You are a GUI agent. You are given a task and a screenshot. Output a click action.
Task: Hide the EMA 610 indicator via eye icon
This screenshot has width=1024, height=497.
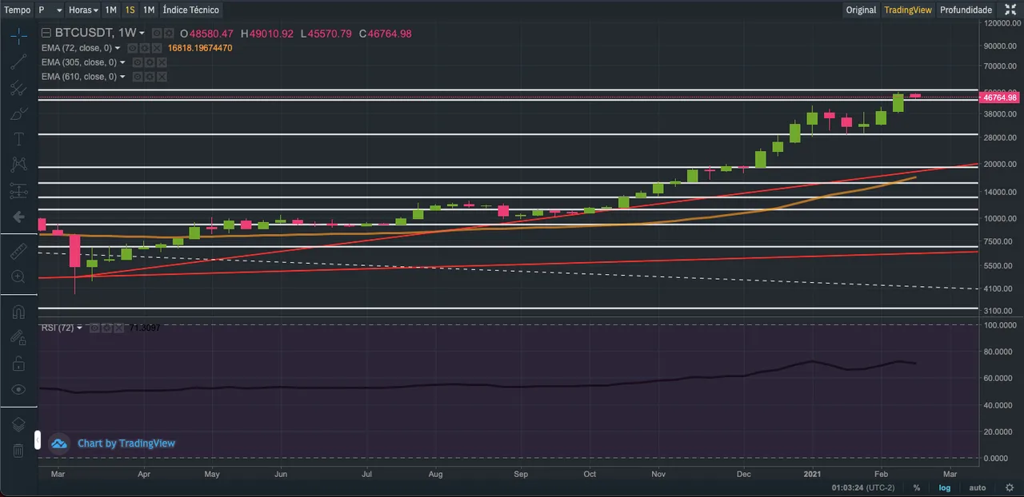pos(138,77)
